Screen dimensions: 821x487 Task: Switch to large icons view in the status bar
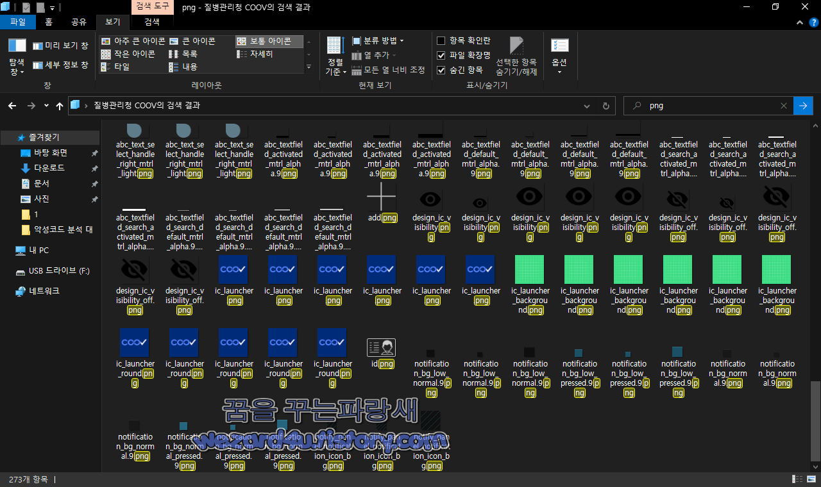[811, 479]
